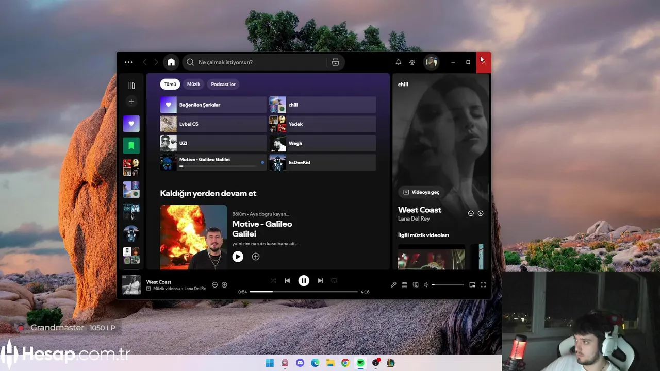Select the 'Tümü' filter chip
This screenshot has height=371, width=660.
[x=170, y=84]
